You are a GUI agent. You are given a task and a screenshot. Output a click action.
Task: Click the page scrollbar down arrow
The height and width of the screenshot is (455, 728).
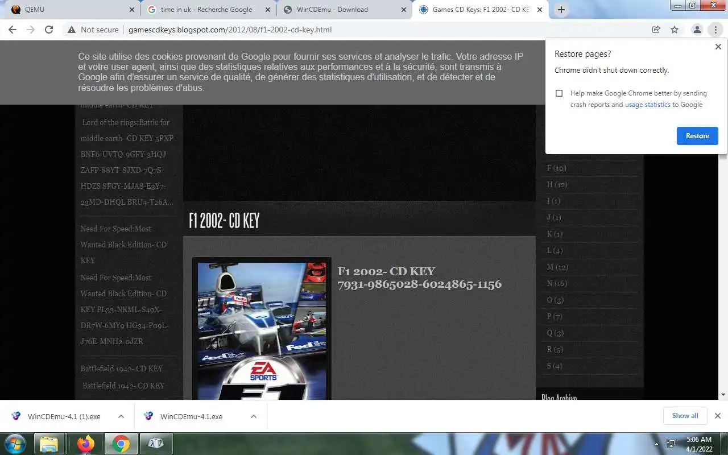(x=723, y=395)
